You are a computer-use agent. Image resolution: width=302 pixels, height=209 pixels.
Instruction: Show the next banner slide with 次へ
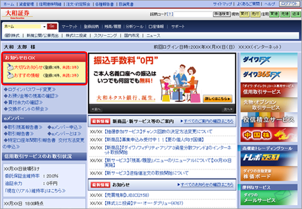228,109
